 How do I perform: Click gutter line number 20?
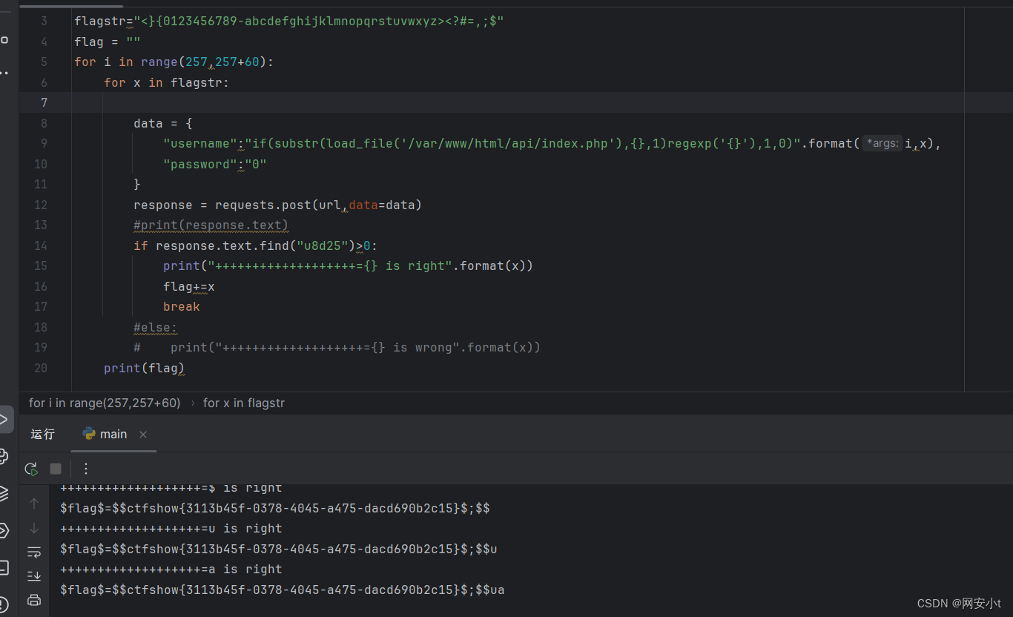[x=41, y=368]
